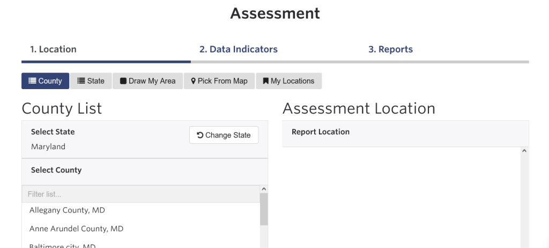The image size is (549, 248).
Task: Switch to State selection mode
Action: click(x=91, y=81)
